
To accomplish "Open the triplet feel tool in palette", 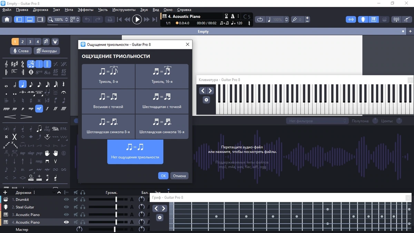I will pos(31,64).
